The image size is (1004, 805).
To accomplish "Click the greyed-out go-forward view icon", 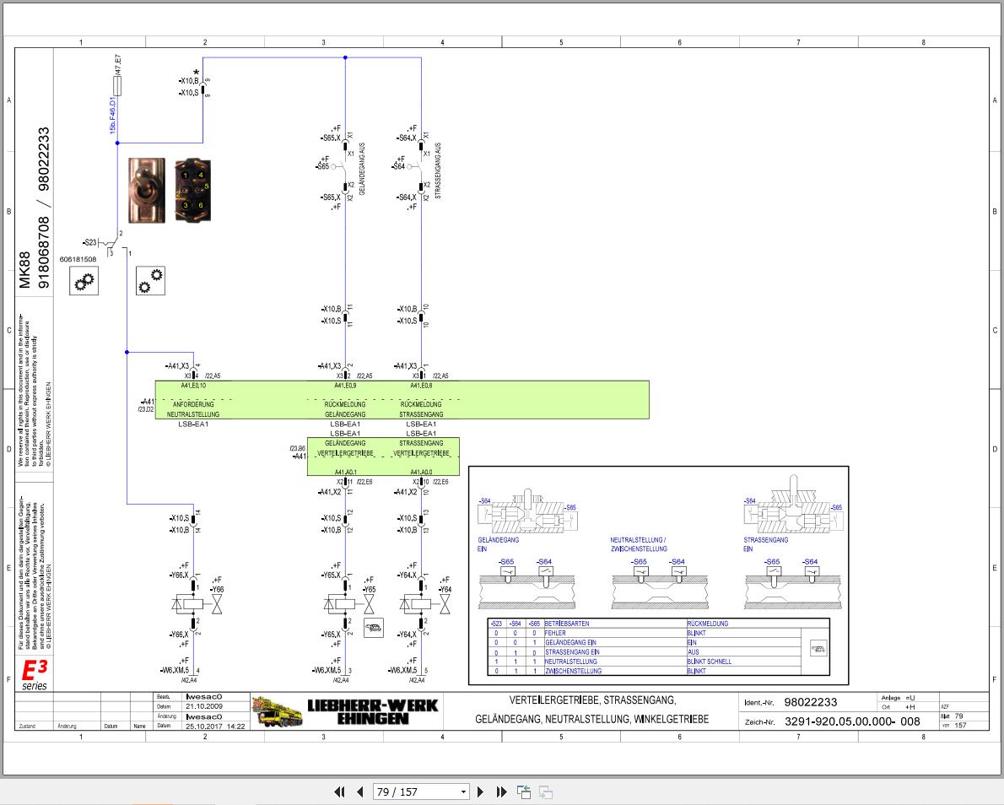I will (x=546, y=792).
